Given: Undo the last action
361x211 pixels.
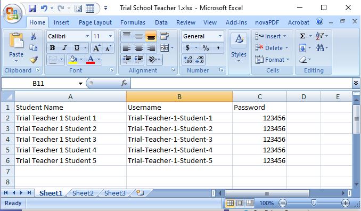Looking at the screenshot, I should 44,9.
